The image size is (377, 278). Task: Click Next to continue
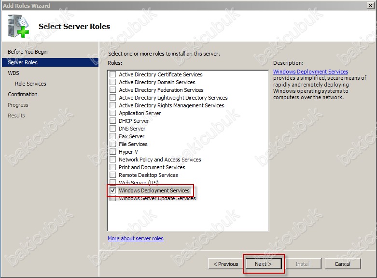[263, 264]
